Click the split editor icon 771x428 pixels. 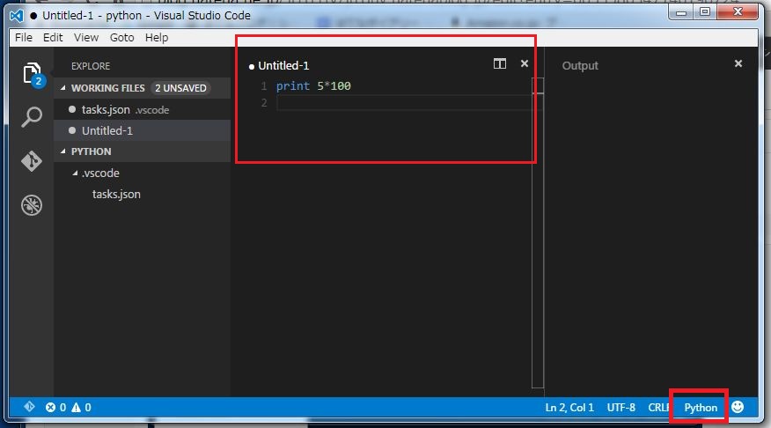click(x=500, y=63)
